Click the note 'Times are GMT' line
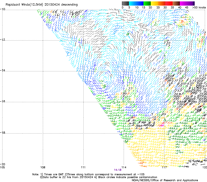 coord(88,174)
